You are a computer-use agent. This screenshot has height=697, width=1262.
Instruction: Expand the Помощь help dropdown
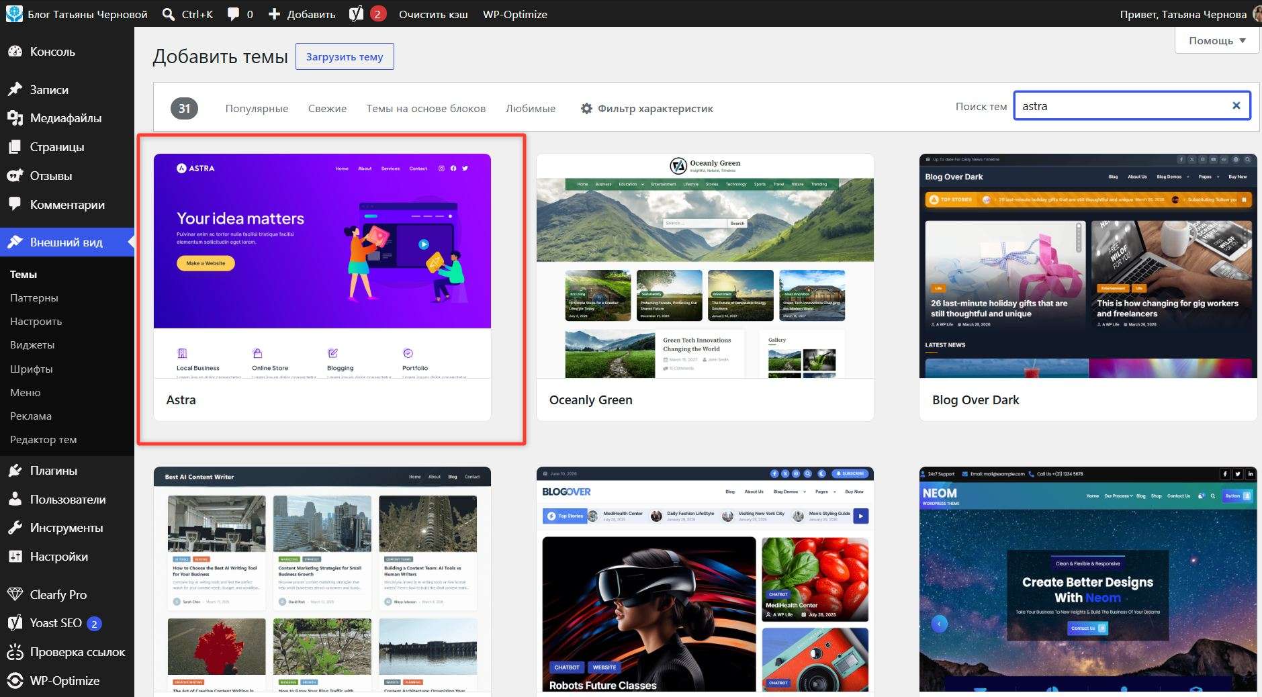point(1217,40)
